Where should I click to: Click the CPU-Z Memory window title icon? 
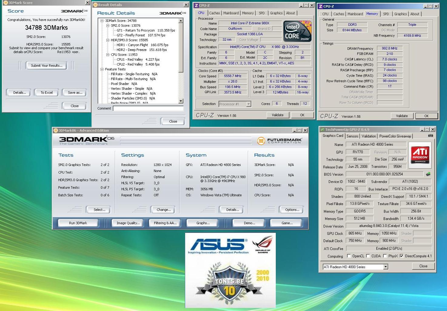pos(320,6)
